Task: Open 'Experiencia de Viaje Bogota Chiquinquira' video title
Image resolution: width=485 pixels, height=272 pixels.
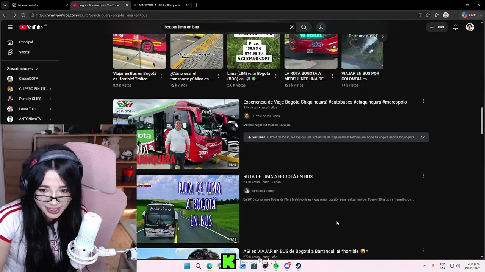Action: point(325,102)
